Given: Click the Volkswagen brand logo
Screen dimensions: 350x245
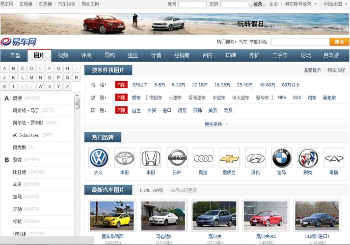Looking at the screenshot, I should tap(99, 158).
